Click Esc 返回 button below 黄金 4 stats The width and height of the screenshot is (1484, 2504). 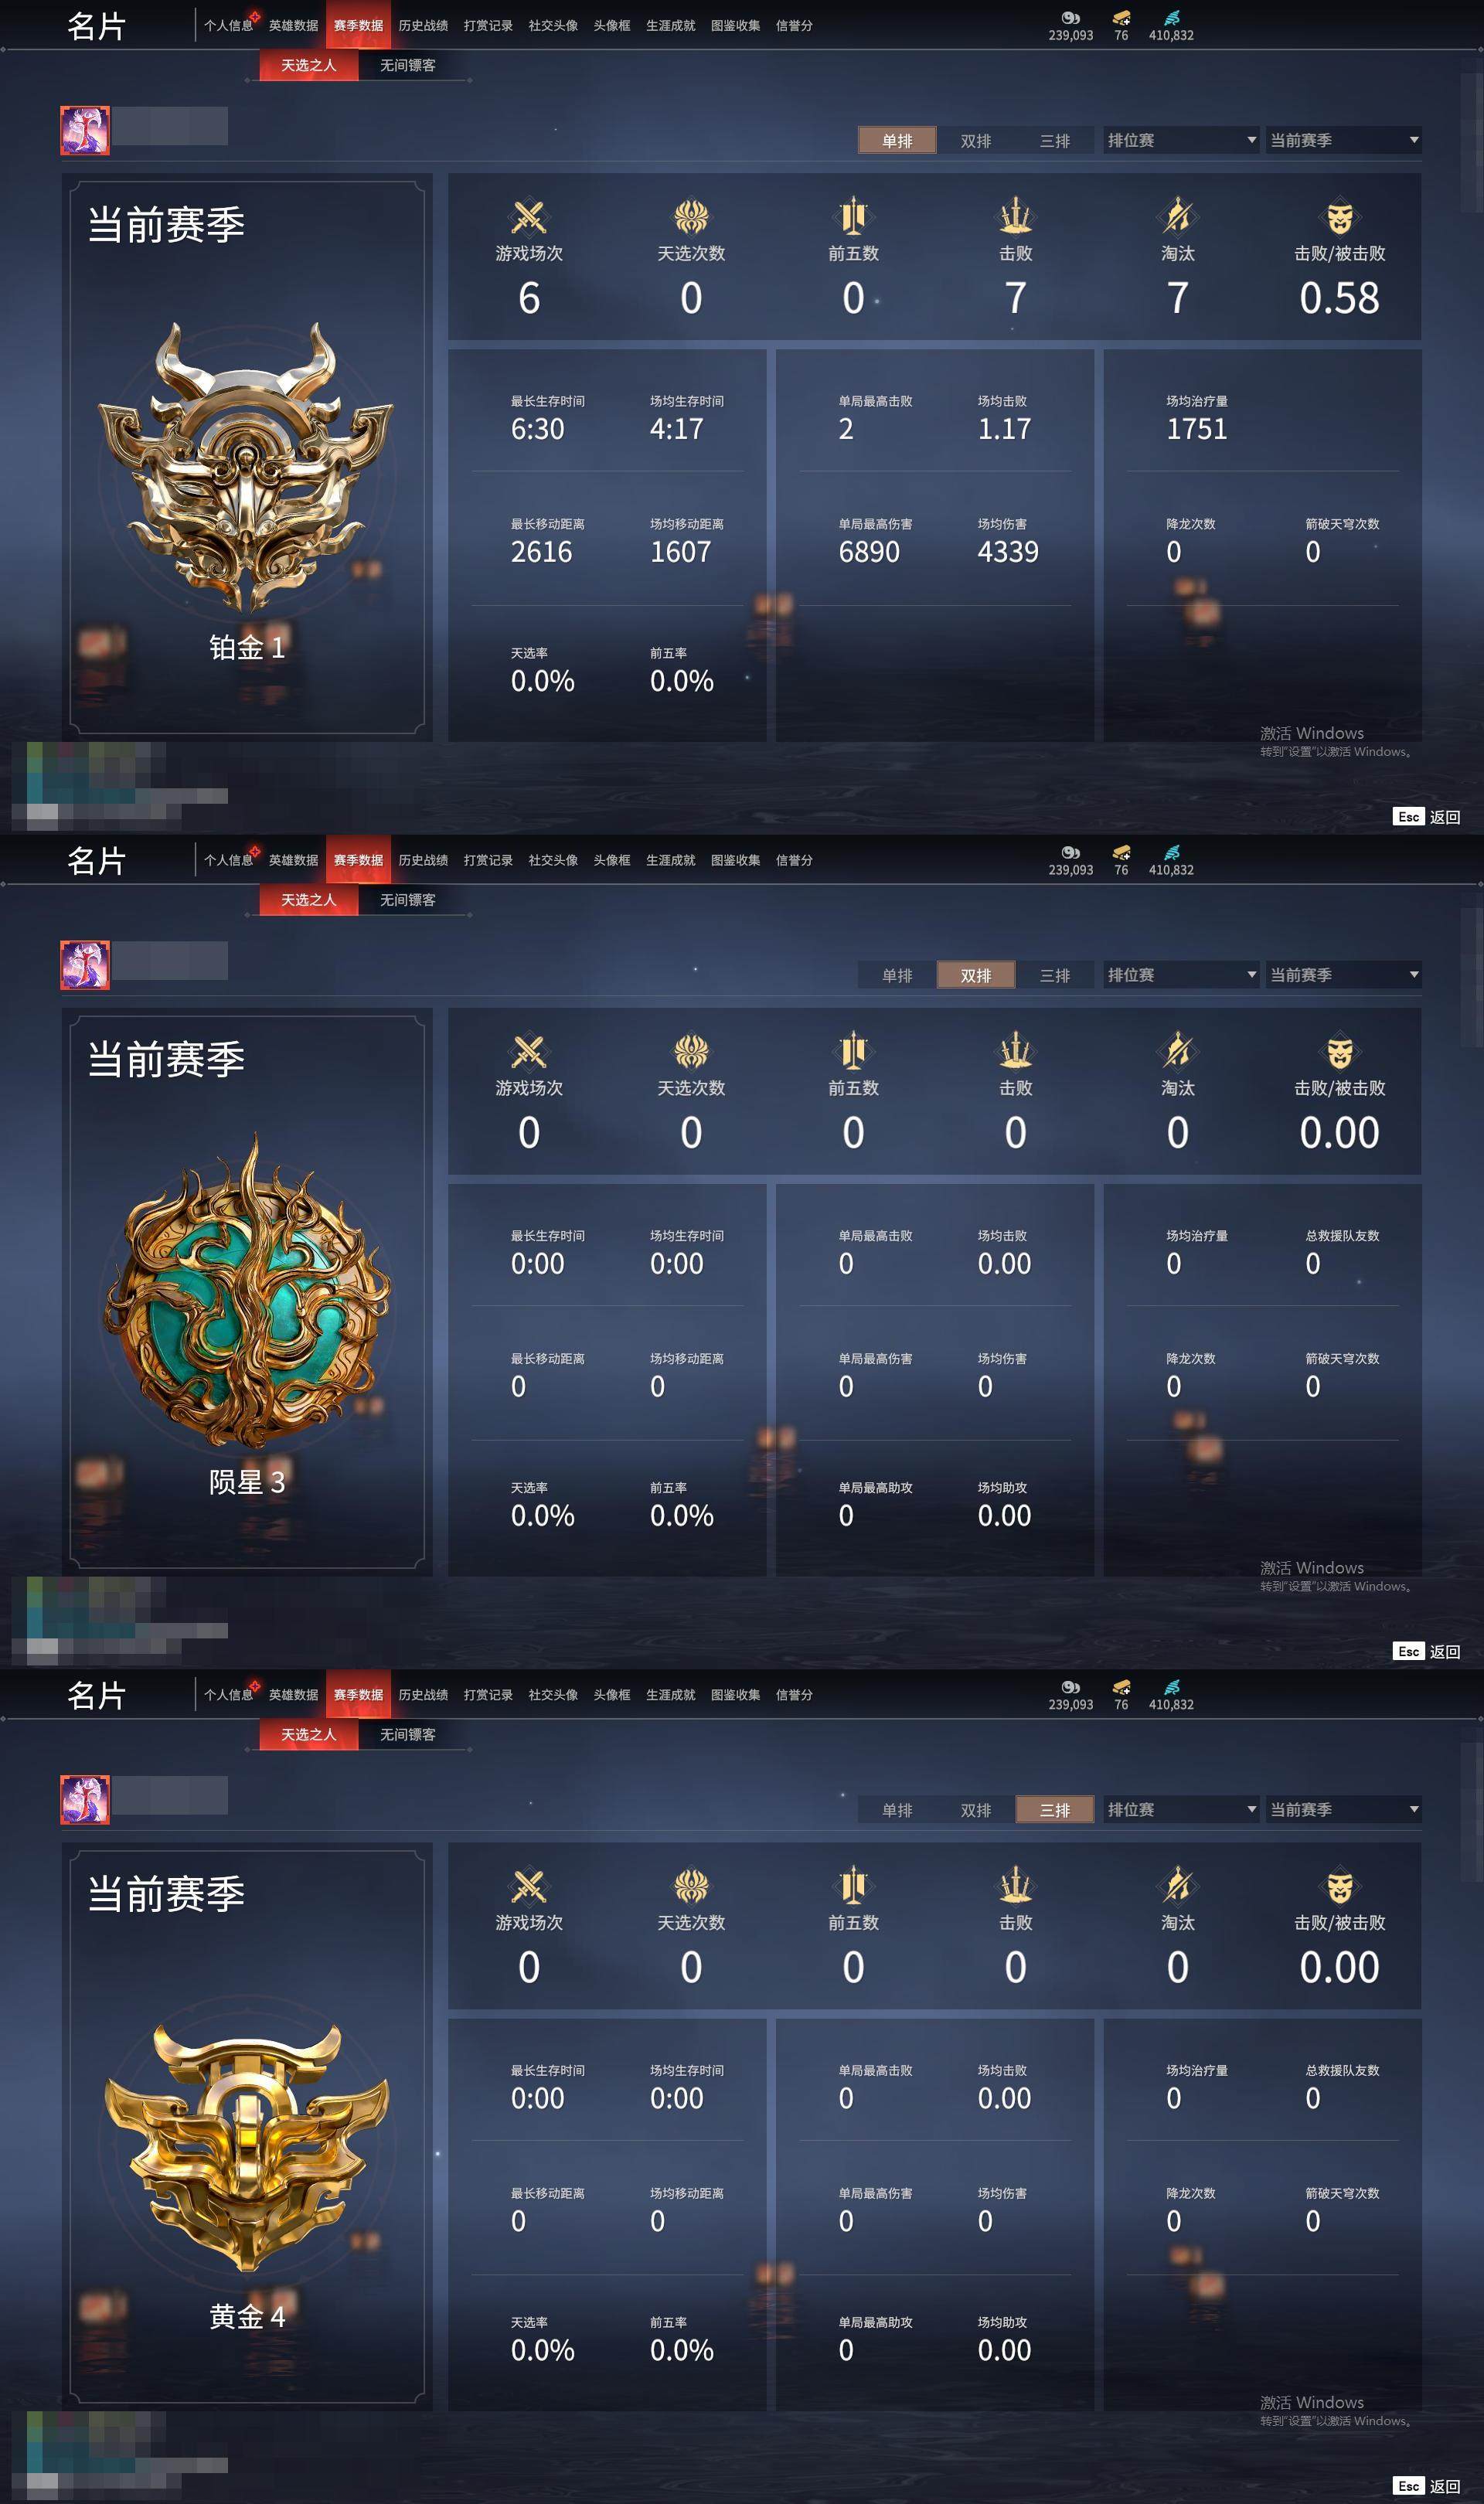point(1426,2486)
